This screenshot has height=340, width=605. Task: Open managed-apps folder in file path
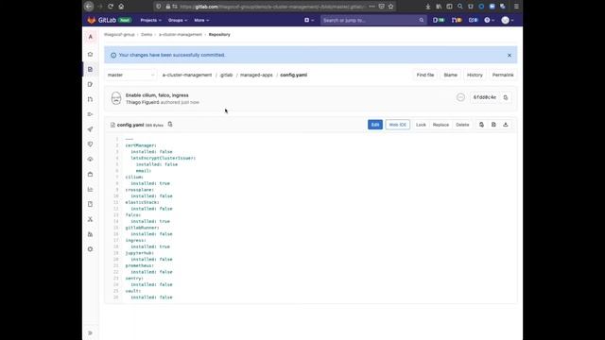click(256, 75)
